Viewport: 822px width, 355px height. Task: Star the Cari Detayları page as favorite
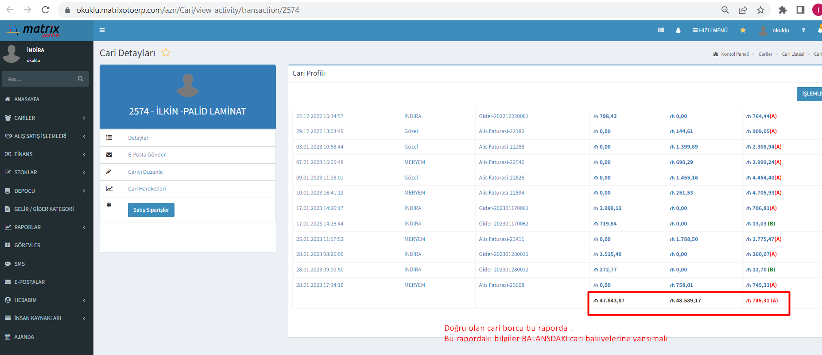click(166, 53)
